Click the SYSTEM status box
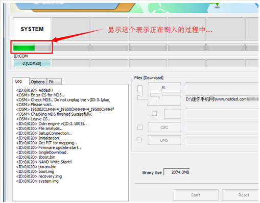This screenshot has height=203, width=260. tap(32, 29)
